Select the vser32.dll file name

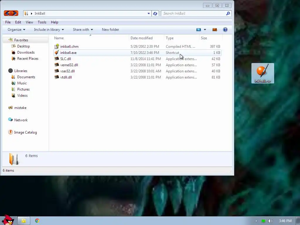click(x=67, y=71)
